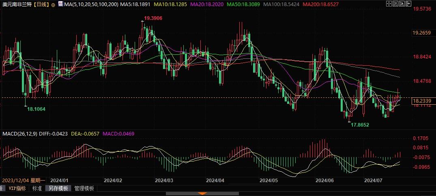Click the 17.8652 low price marker
The height and width of the screenshot is (196, 436).
[360, 125]
